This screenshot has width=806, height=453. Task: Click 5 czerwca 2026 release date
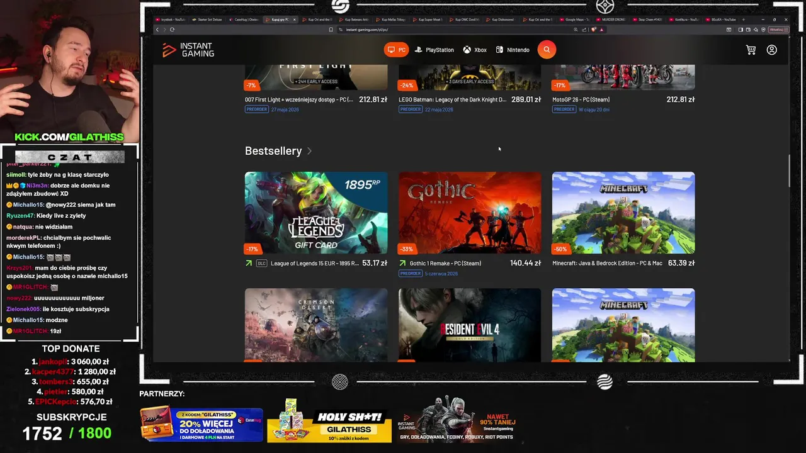pyautogui.click(x=441, y=274)
